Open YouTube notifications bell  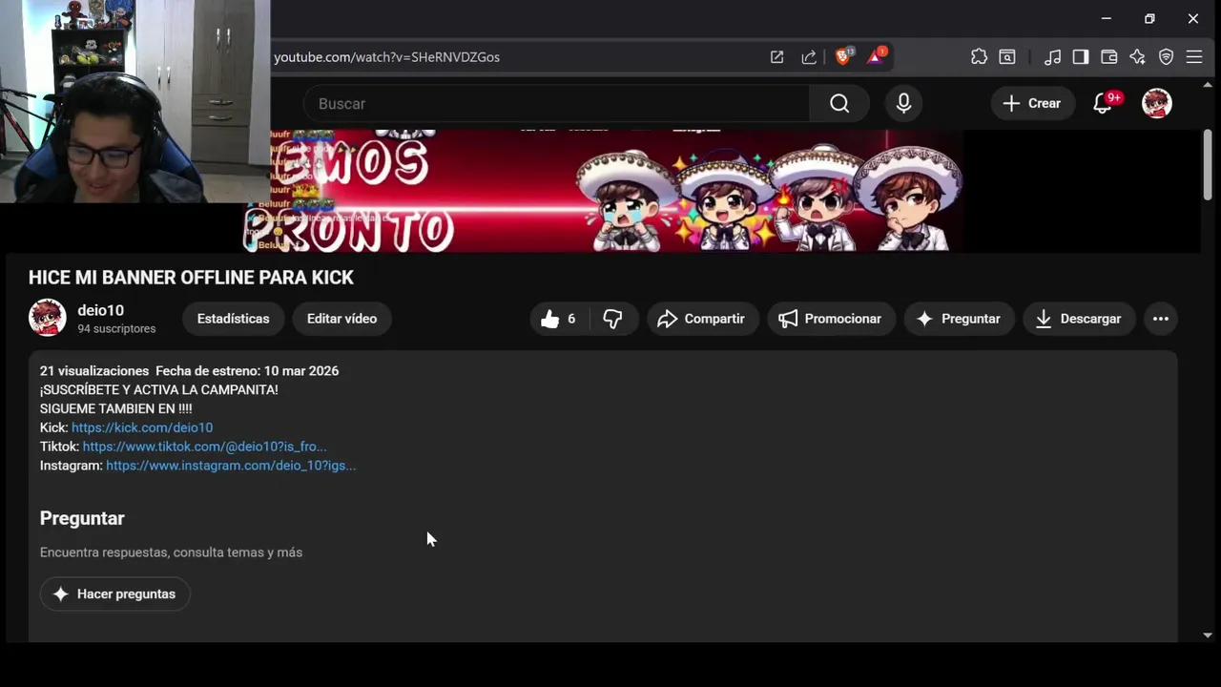tap(1104, 103)
